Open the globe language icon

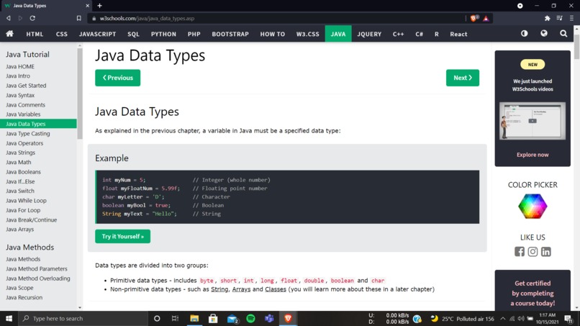[544, 33]
